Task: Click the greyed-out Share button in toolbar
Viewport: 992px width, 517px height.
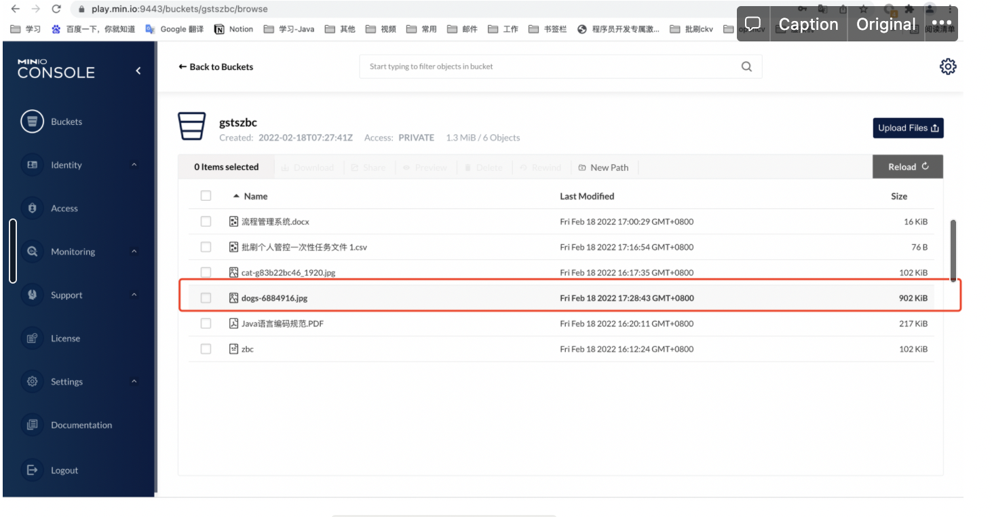Action: pos(368,168)
